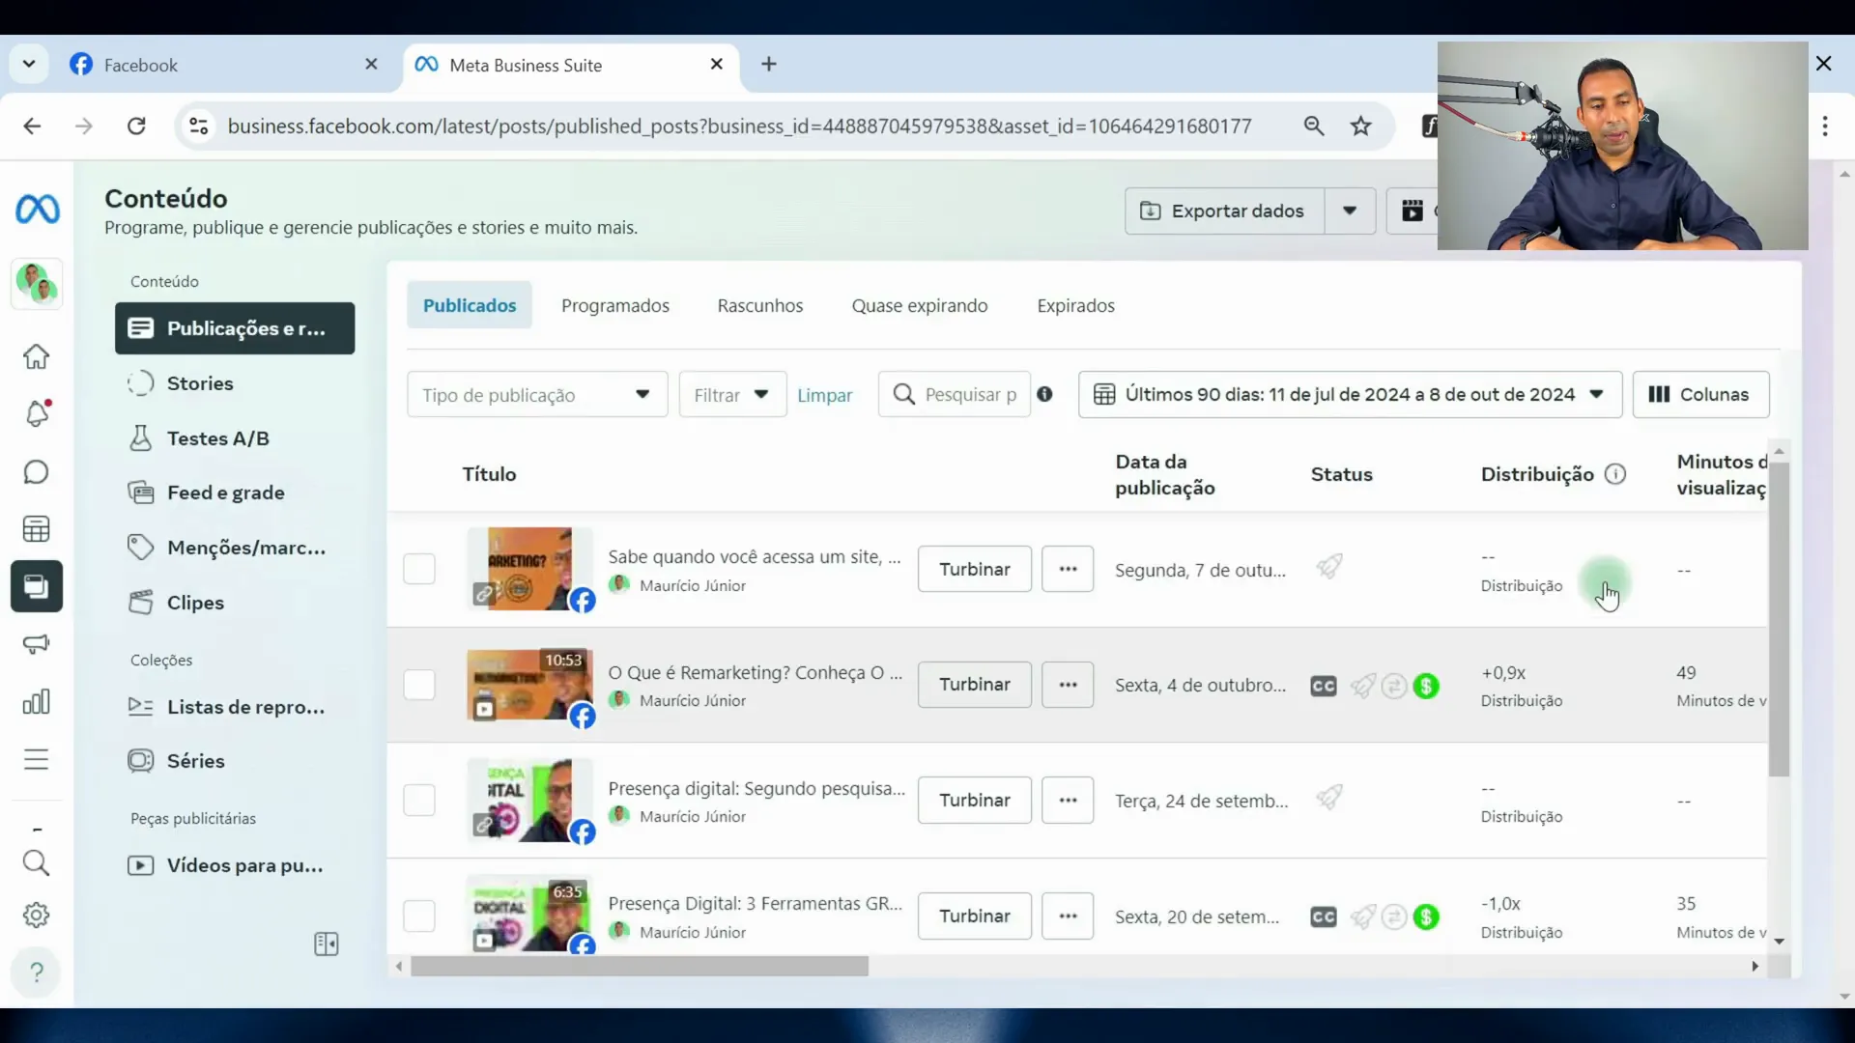Bookmark this page with the star icon
Viewport: 1855px width, 1043px height.
pyautogui.click(x=1361, y=126)
